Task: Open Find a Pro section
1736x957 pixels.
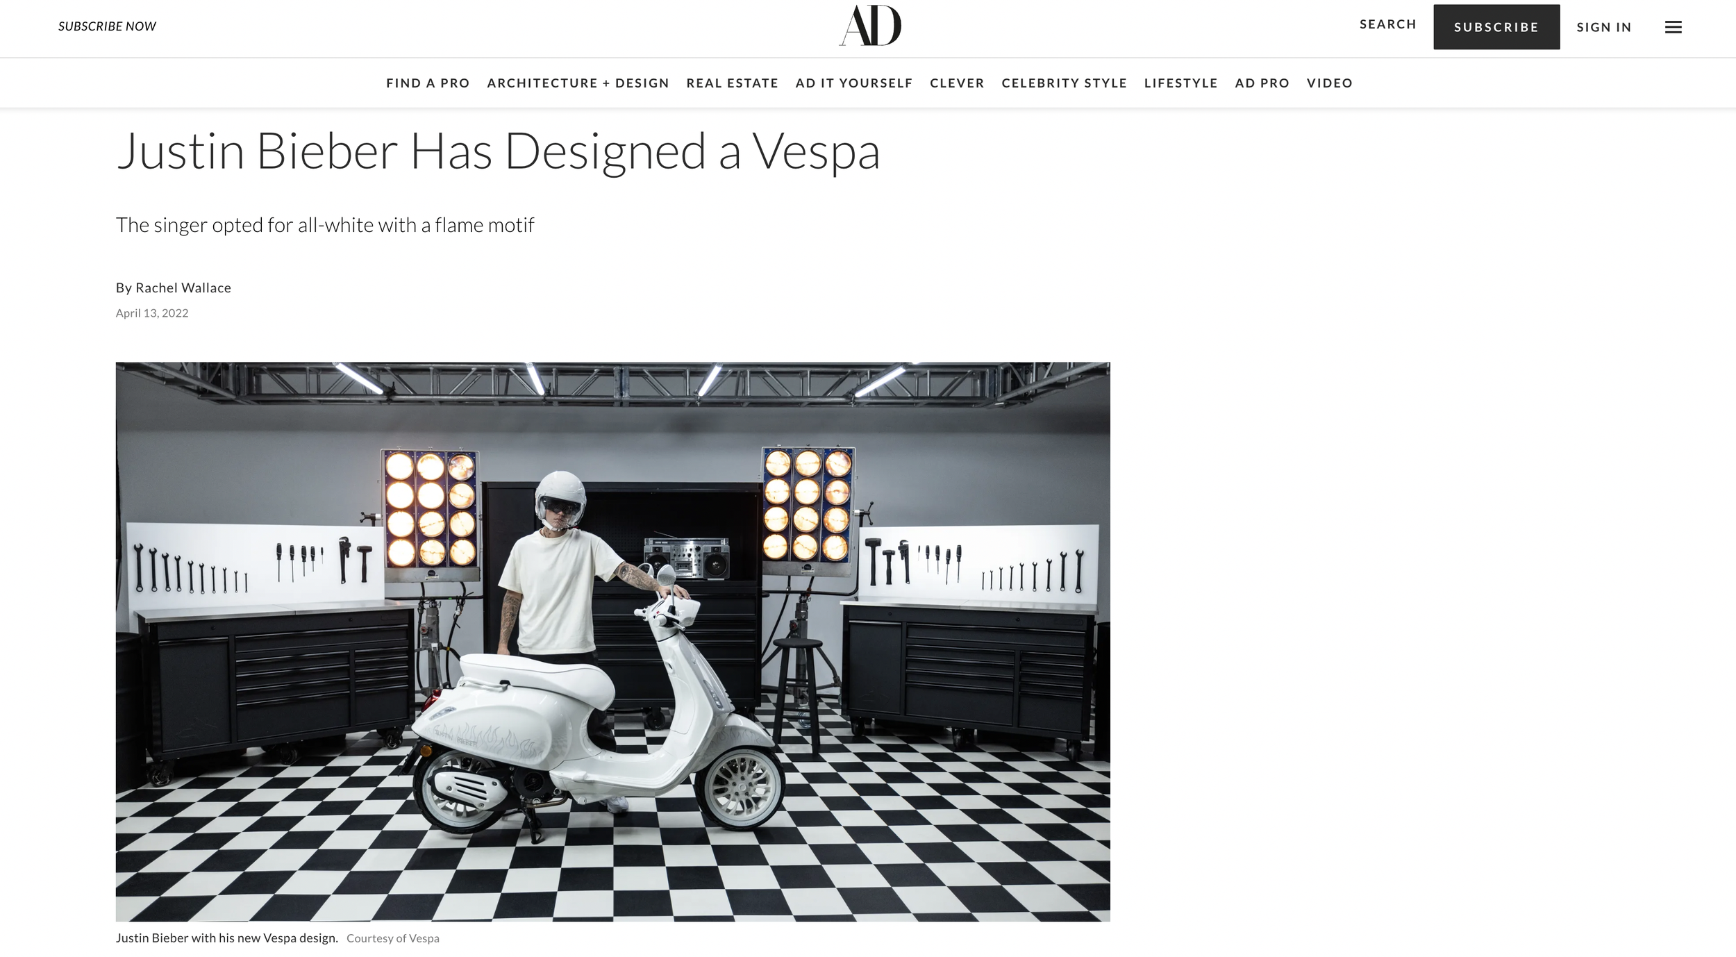Action: [x=428, y=83]
